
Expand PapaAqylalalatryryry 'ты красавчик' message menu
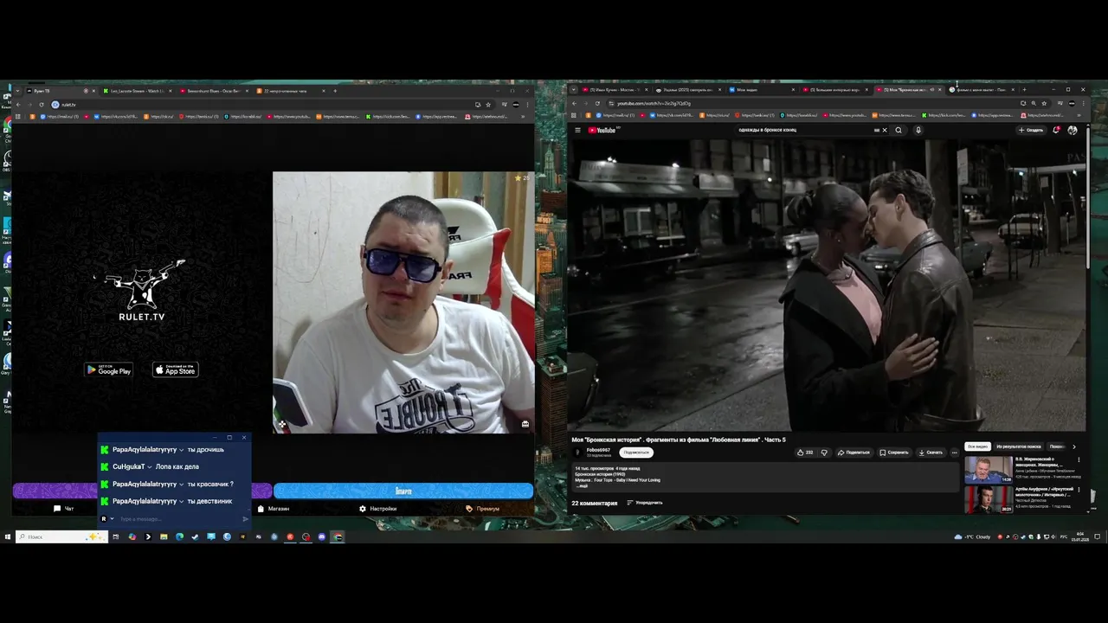[182, 485]
